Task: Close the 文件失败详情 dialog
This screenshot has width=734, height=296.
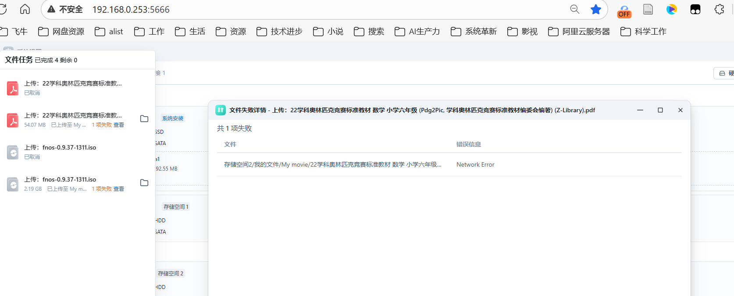Action: (681, 110)
